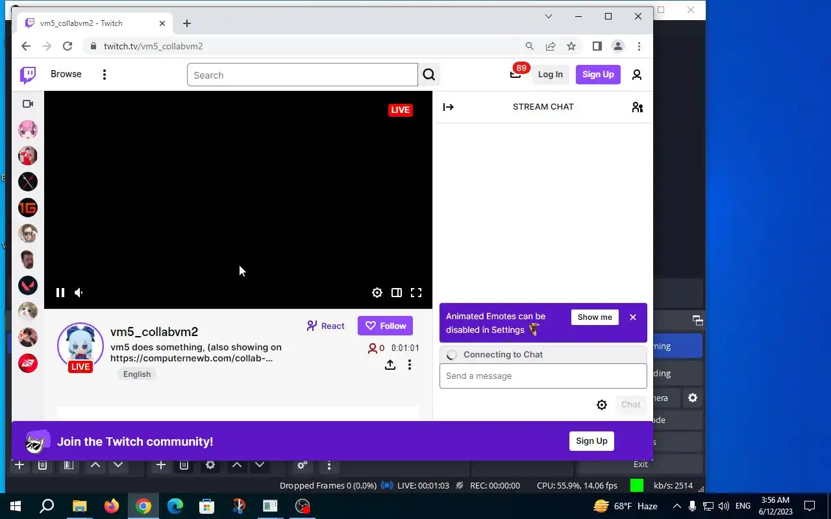
Task: Open the Valorant logo channel in sidebar
Action: tap(28, 285)
